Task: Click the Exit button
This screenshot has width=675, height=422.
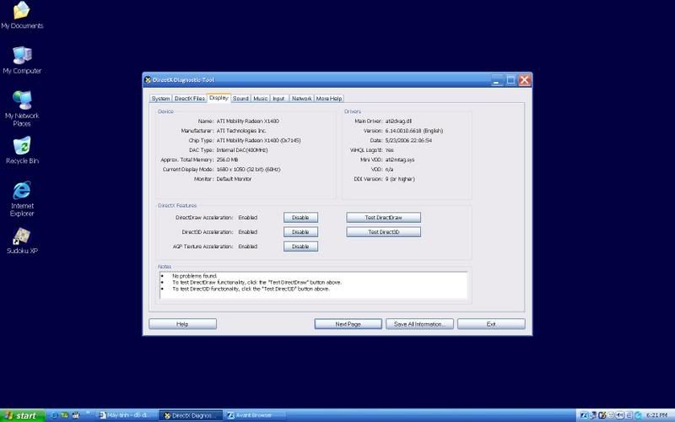Action: coord(491,324)
